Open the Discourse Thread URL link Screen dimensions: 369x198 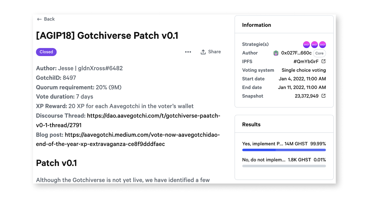(128, 120)
